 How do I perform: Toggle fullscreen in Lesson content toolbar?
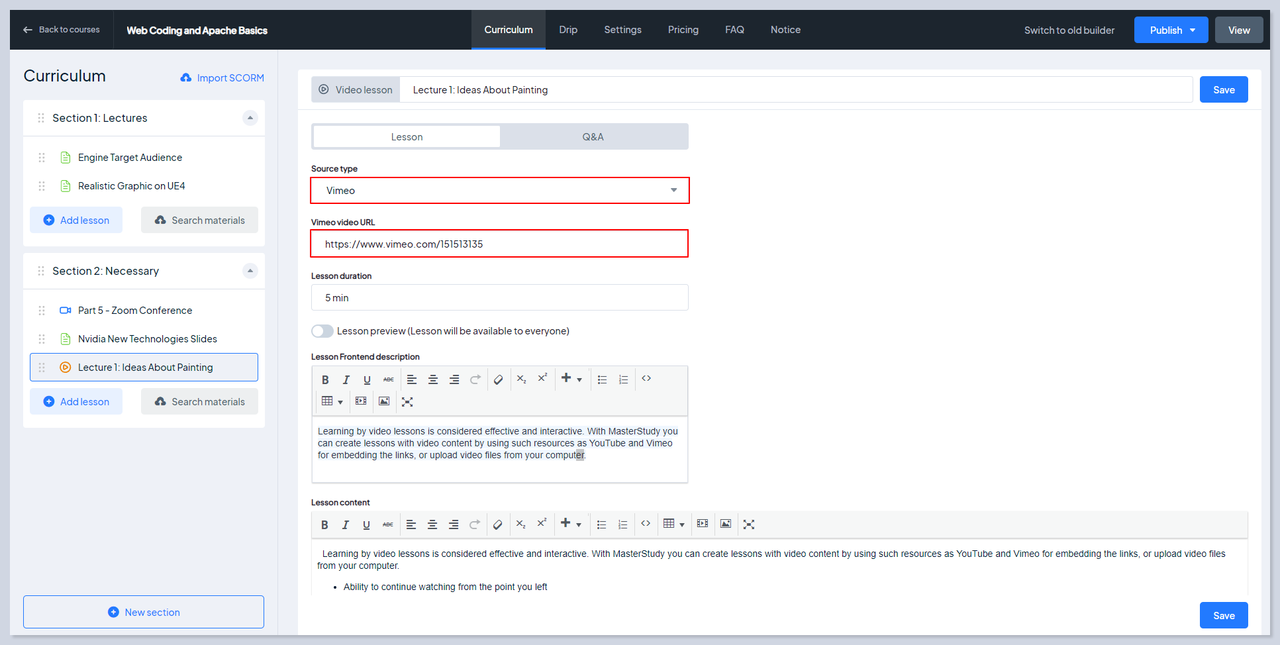pyautogui.click(x=749, y=524)
